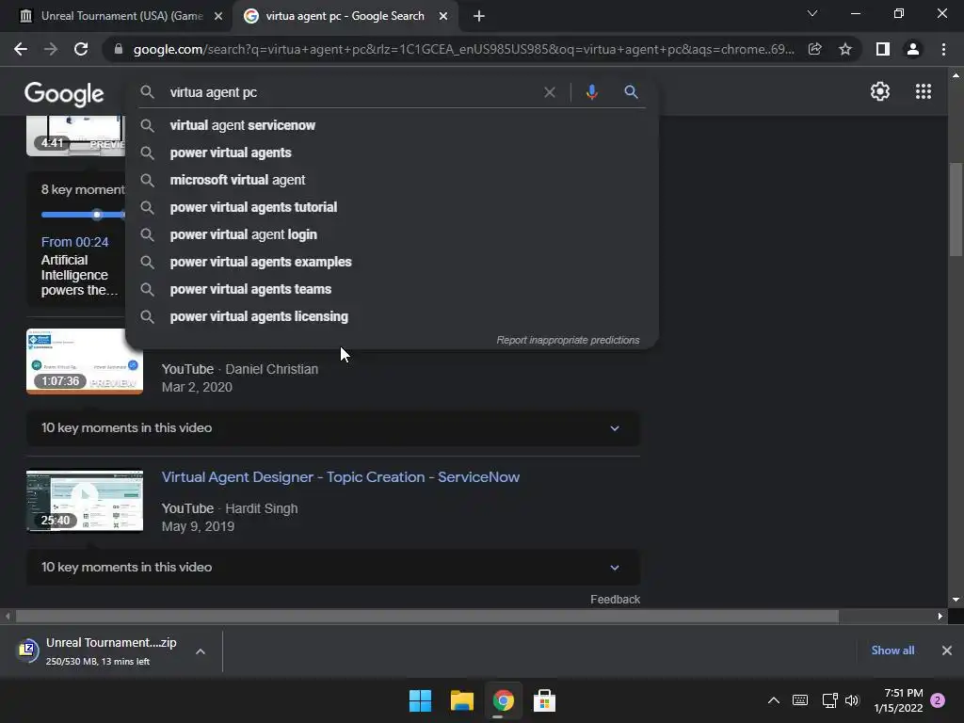Click the vertical page scrollbar thumb

click(x=956, y=209)
